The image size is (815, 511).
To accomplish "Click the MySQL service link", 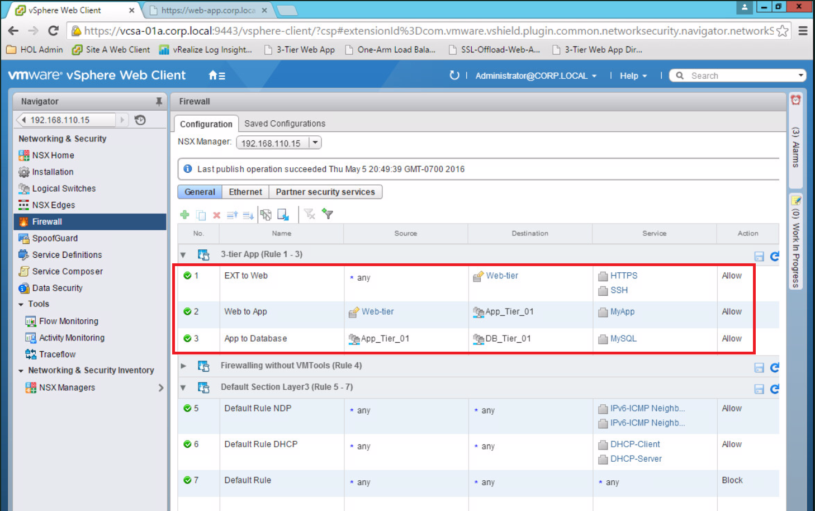I will [623, 338].
